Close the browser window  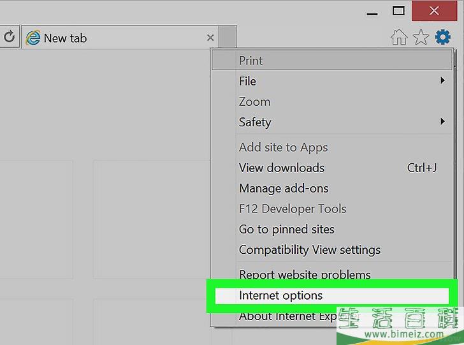tap(434, 11)
